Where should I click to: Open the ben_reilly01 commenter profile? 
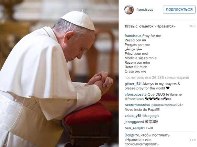(x=135, y=128)
